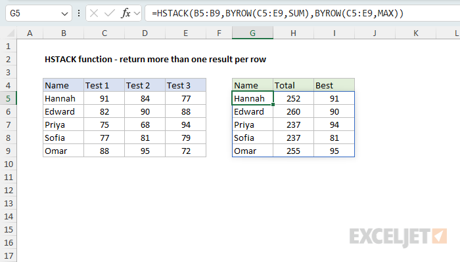Click the Enter checkmark formula button
The width and height of the screenshot is (460, 262).
click(x=110, y=13)
